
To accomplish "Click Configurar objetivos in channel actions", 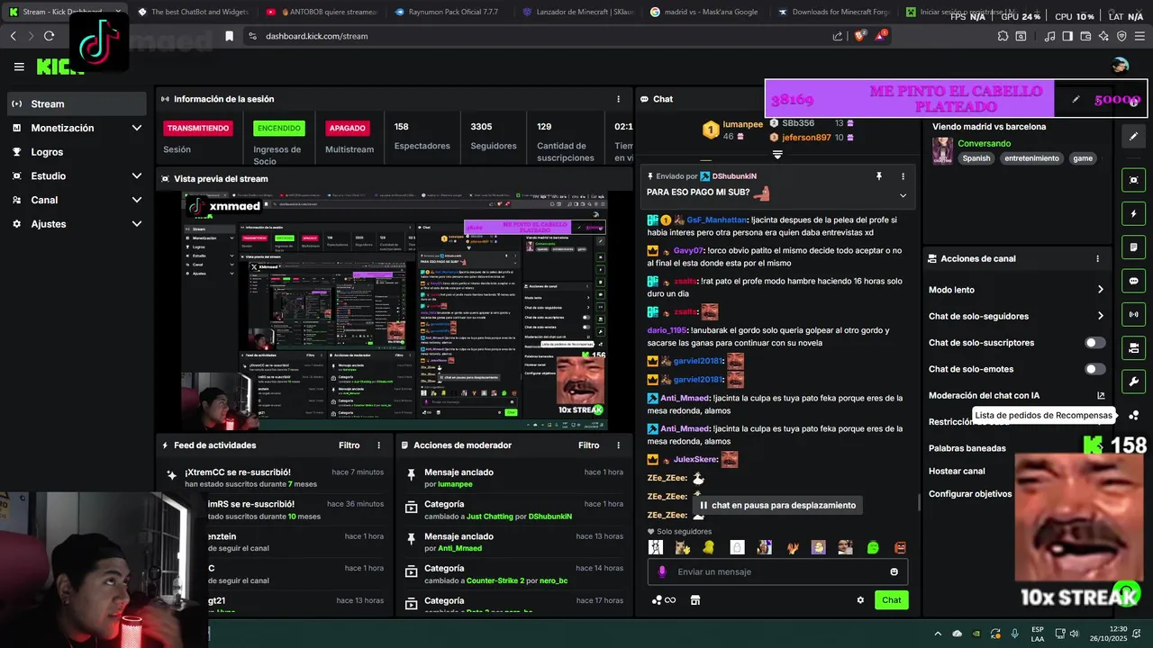I will (970, 494).
